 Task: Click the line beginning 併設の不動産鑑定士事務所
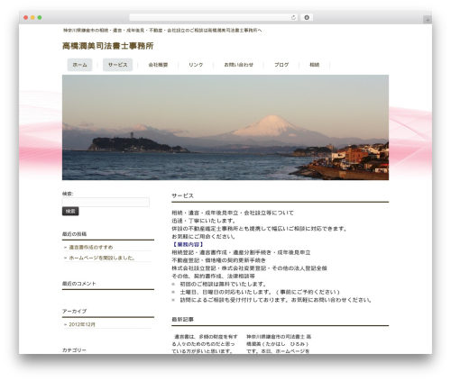[x=260, y=229]
